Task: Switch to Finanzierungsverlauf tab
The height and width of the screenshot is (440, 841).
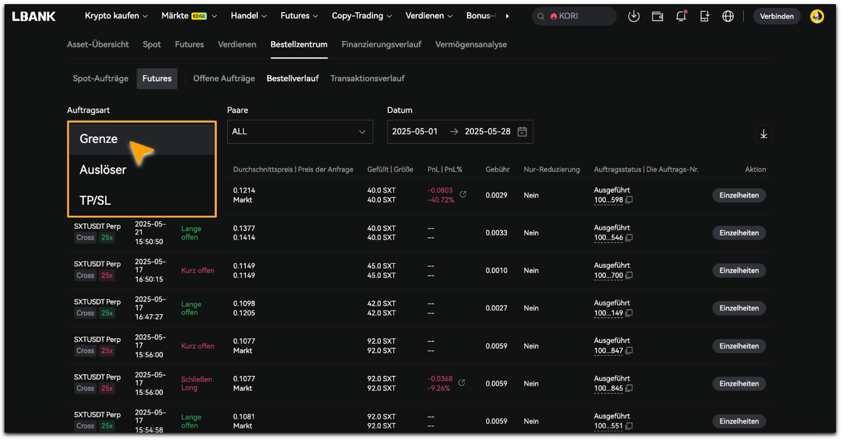Action: click(381, 45)
